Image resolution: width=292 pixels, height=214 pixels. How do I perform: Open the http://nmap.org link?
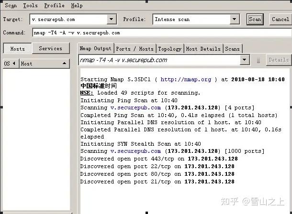186,79
